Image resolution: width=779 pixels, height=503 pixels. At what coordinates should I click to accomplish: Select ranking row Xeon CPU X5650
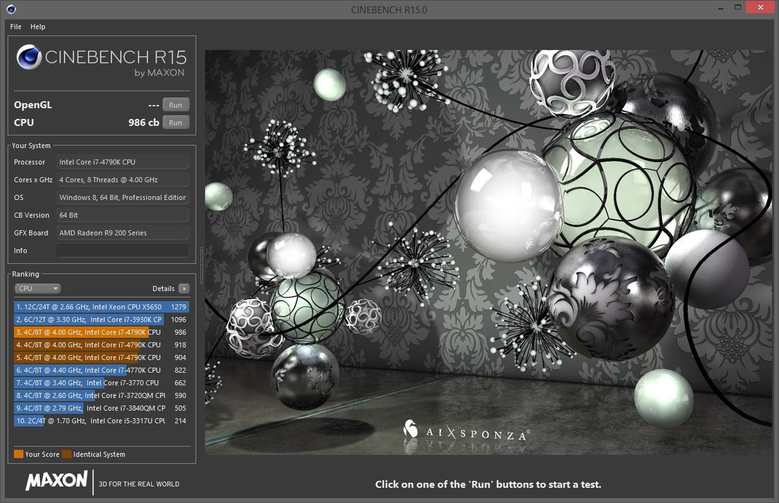point(102,307)
